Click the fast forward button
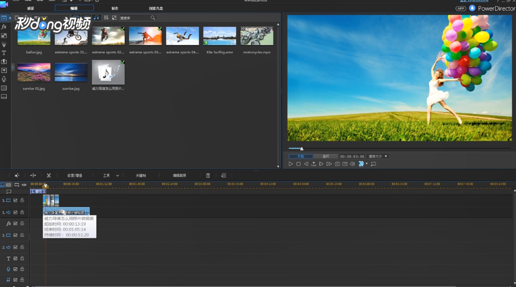The height and width of the screenshot is (287, 516). (x=329, y=164)
